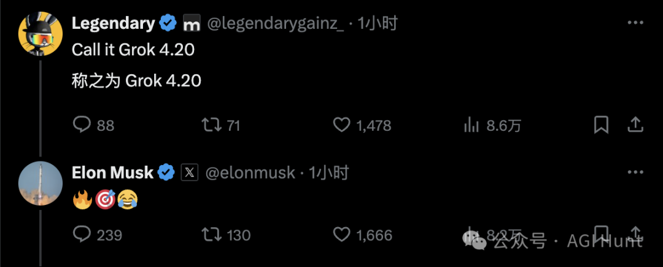Repost Legendary's post with 71 reposts

(211, 125)
